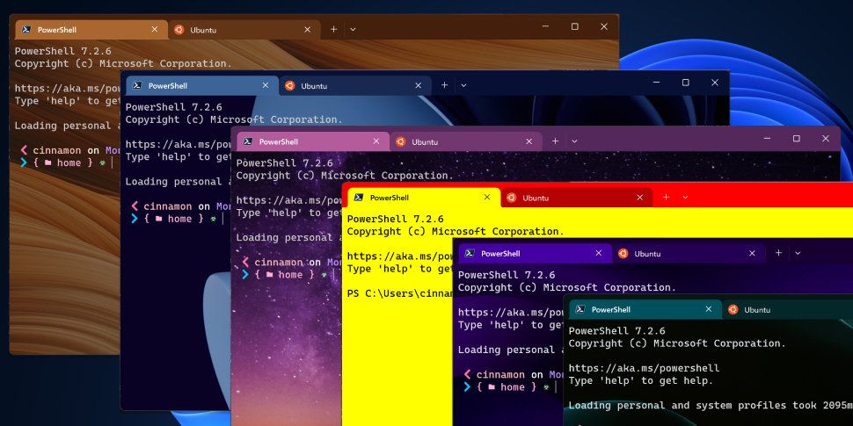The width and height of the screenshot is (853, 426).
Task: Click Ubuntu logo icon in brown window tab
Action: pos(179,30)
